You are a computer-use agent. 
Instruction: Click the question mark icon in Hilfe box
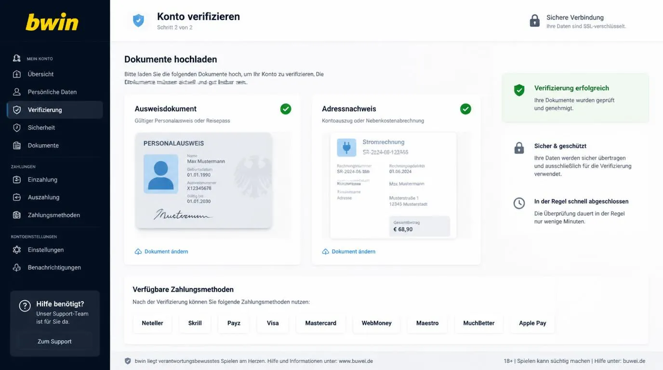[x=25, y=305]
